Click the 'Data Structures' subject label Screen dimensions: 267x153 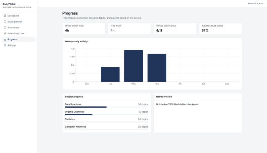tap(73, 104)
